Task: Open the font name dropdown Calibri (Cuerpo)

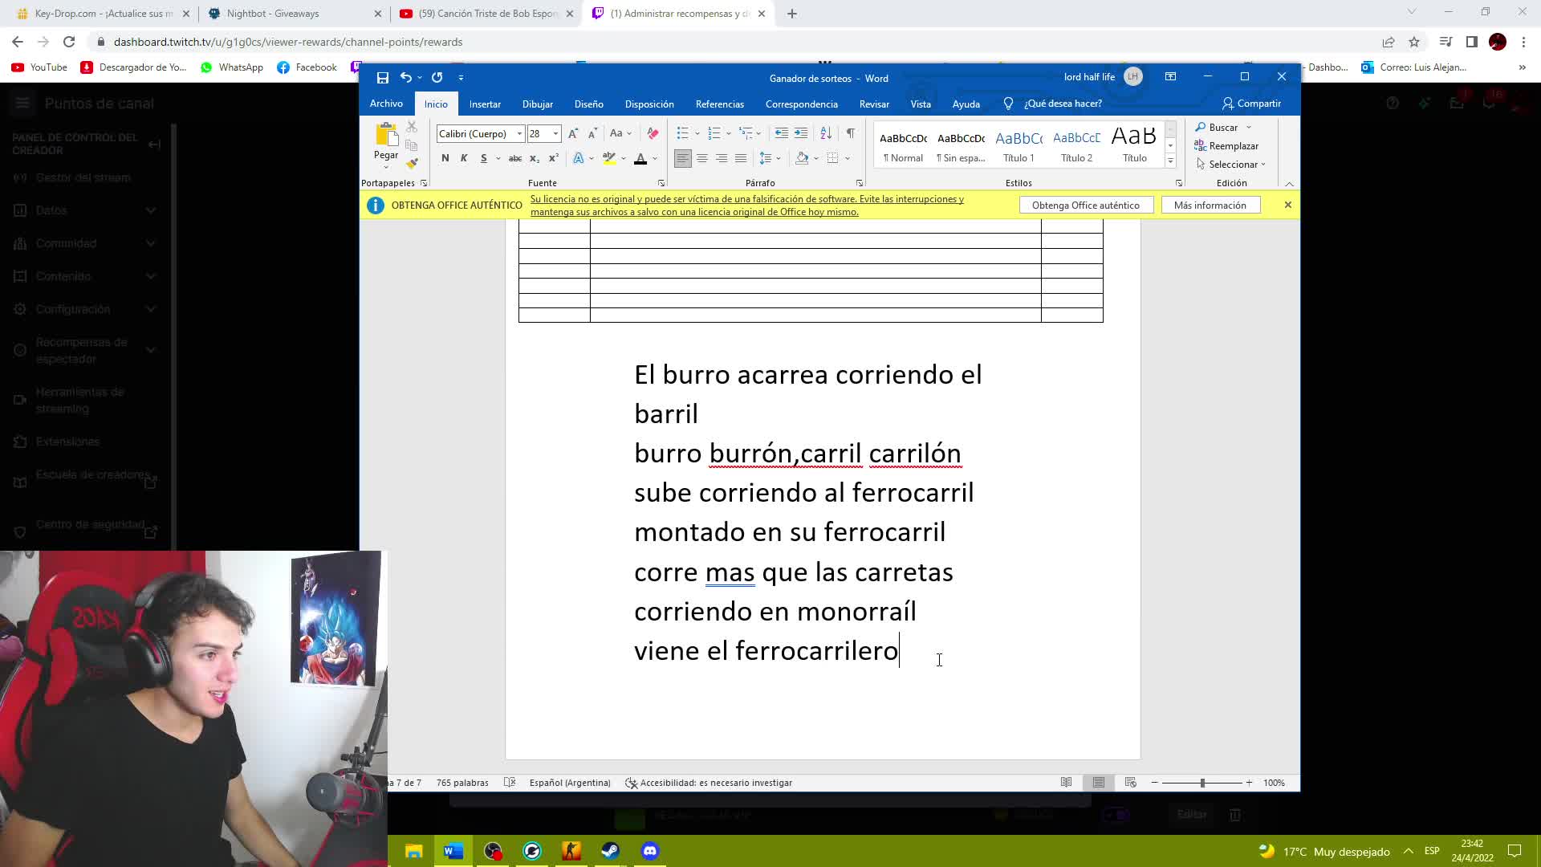Action: point(519,134)
